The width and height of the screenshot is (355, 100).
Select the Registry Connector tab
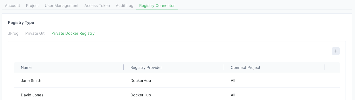coord(157,6)
